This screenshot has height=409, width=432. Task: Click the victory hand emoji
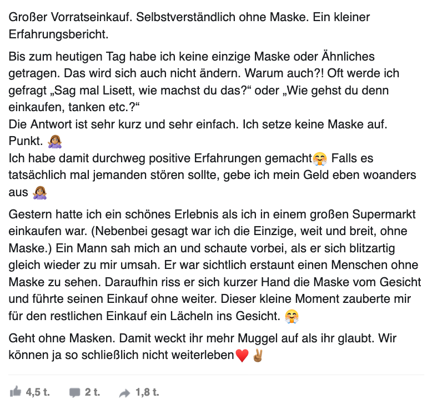point(257,355)
